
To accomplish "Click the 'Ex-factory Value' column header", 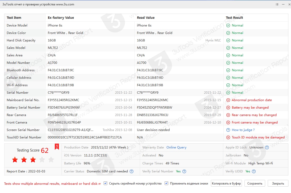I will pyautogui.click(x=61, y=18).
